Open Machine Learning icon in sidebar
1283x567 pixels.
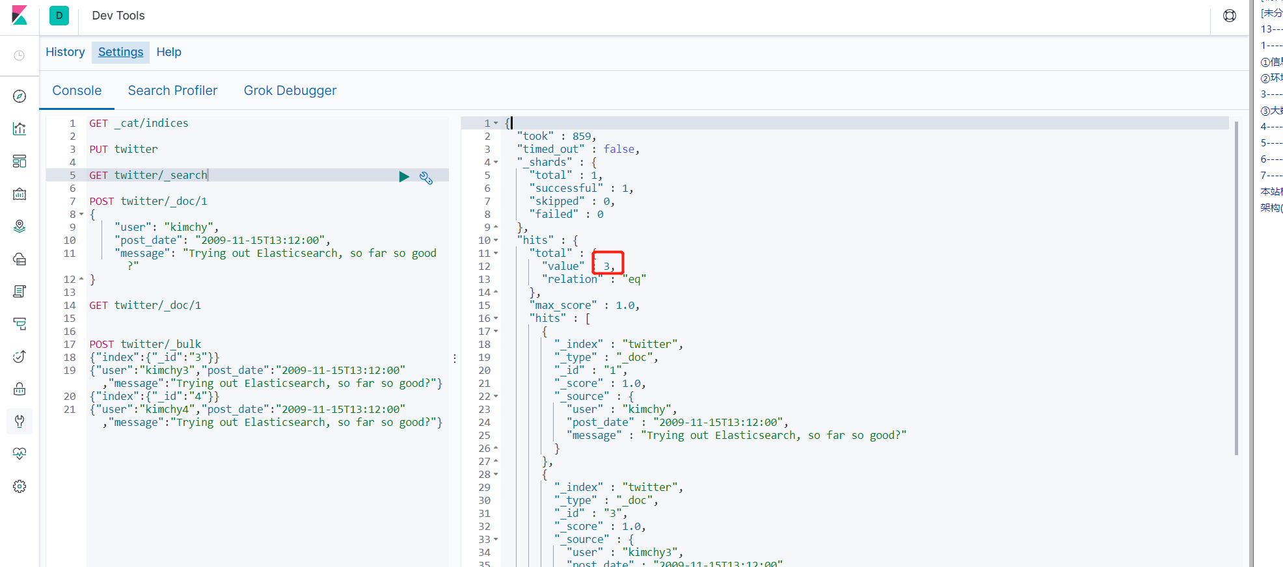coord(20,259)
